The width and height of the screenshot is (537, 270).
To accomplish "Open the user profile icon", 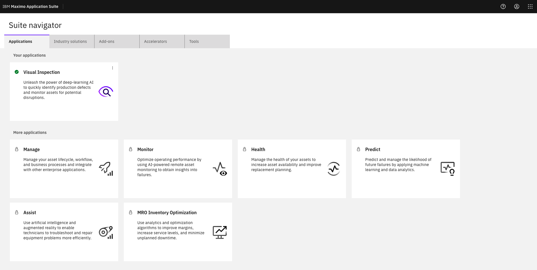I will click(517, 6).
